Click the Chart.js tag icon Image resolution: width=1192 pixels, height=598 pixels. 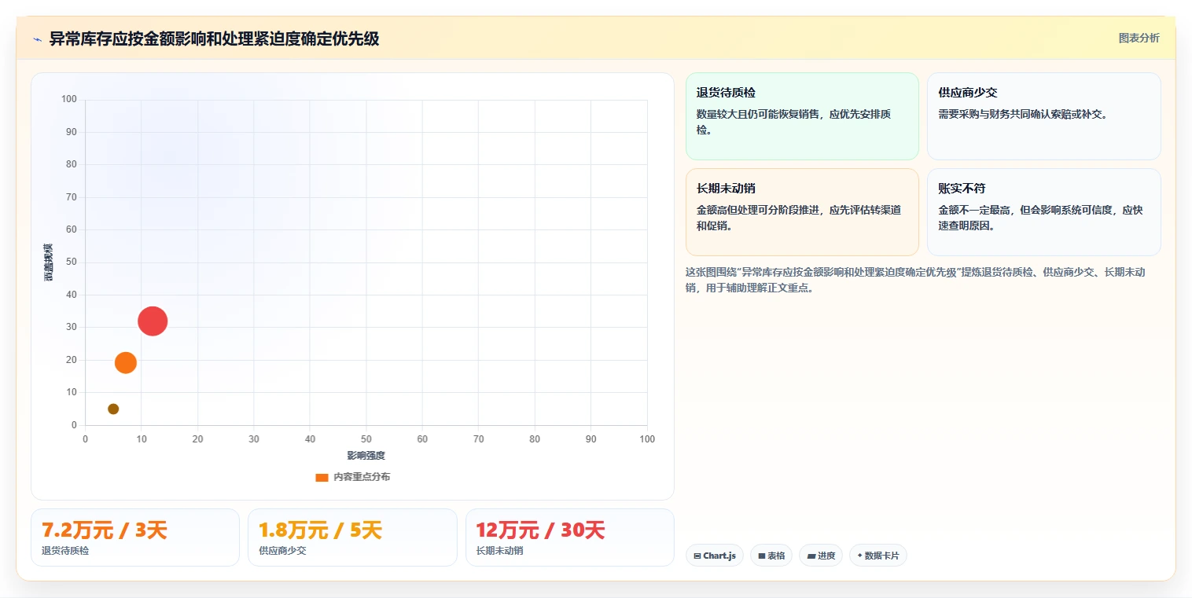pyautogui.click(x=697, y=556)
